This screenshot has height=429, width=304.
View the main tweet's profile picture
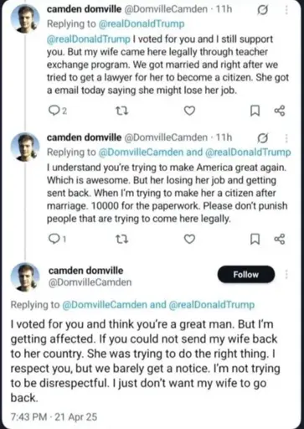point(25,277)
